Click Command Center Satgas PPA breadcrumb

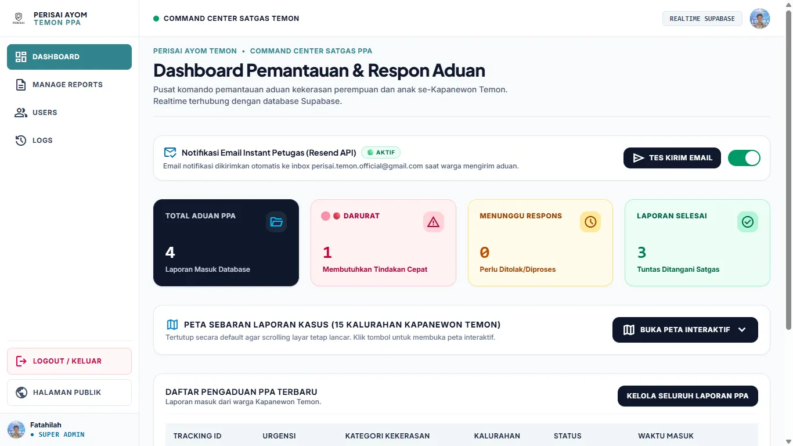[311, 51]
